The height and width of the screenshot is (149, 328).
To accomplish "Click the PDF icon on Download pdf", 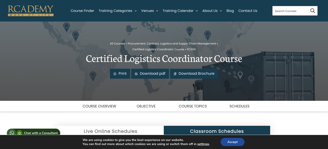I will point(136,74).
